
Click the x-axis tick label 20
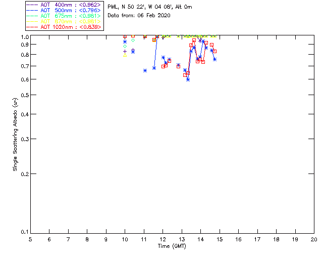314,239
